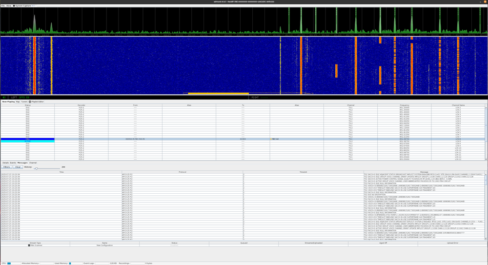Click the CPU usage progress bar
The width and height of the screenshot is (488, 265).
pos(14,263)
